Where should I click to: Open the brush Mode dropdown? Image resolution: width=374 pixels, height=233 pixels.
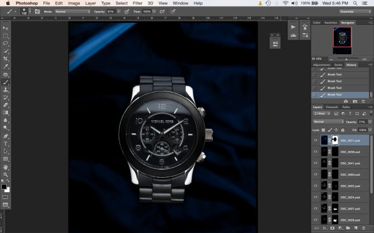73,12
